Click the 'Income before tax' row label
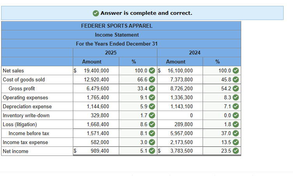This screenshot has width=293, height=176. (29, 134)
